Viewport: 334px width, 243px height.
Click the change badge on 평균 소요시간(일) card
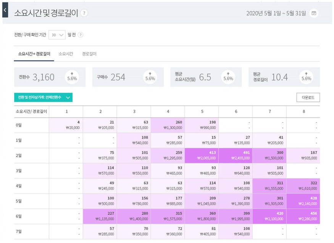pos(228,77)
